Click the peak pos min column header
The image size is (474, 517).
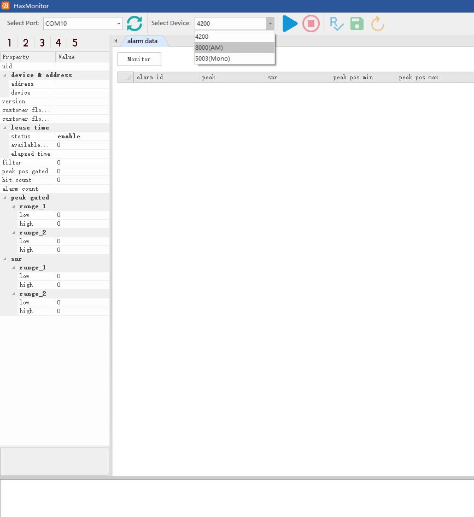(363, 77)
